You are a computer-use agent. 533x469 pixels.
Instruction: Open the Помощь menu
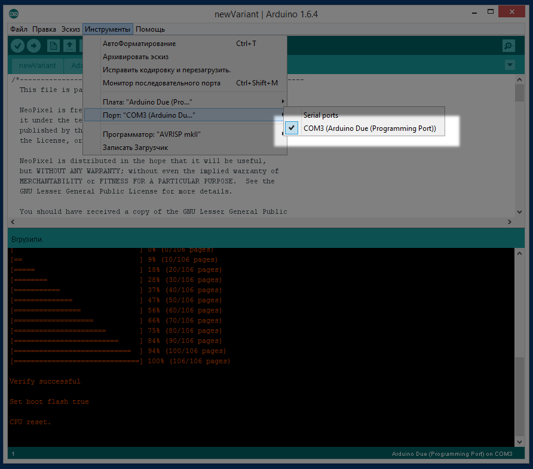(150, 29)
